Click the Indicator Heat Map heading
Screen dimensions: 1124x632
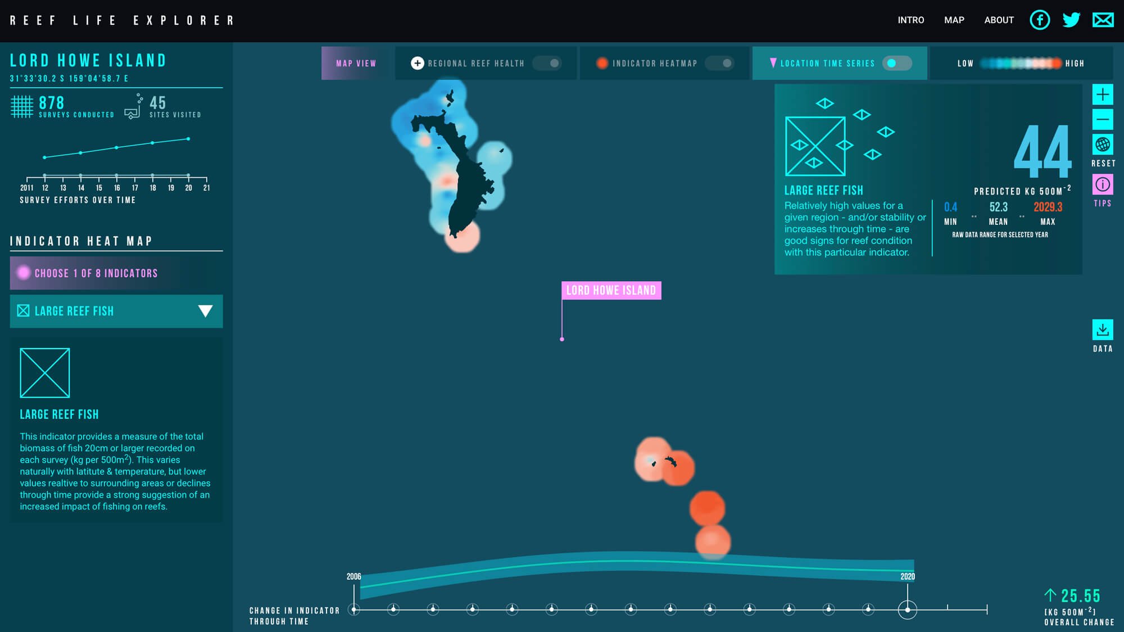coord(81,241)
